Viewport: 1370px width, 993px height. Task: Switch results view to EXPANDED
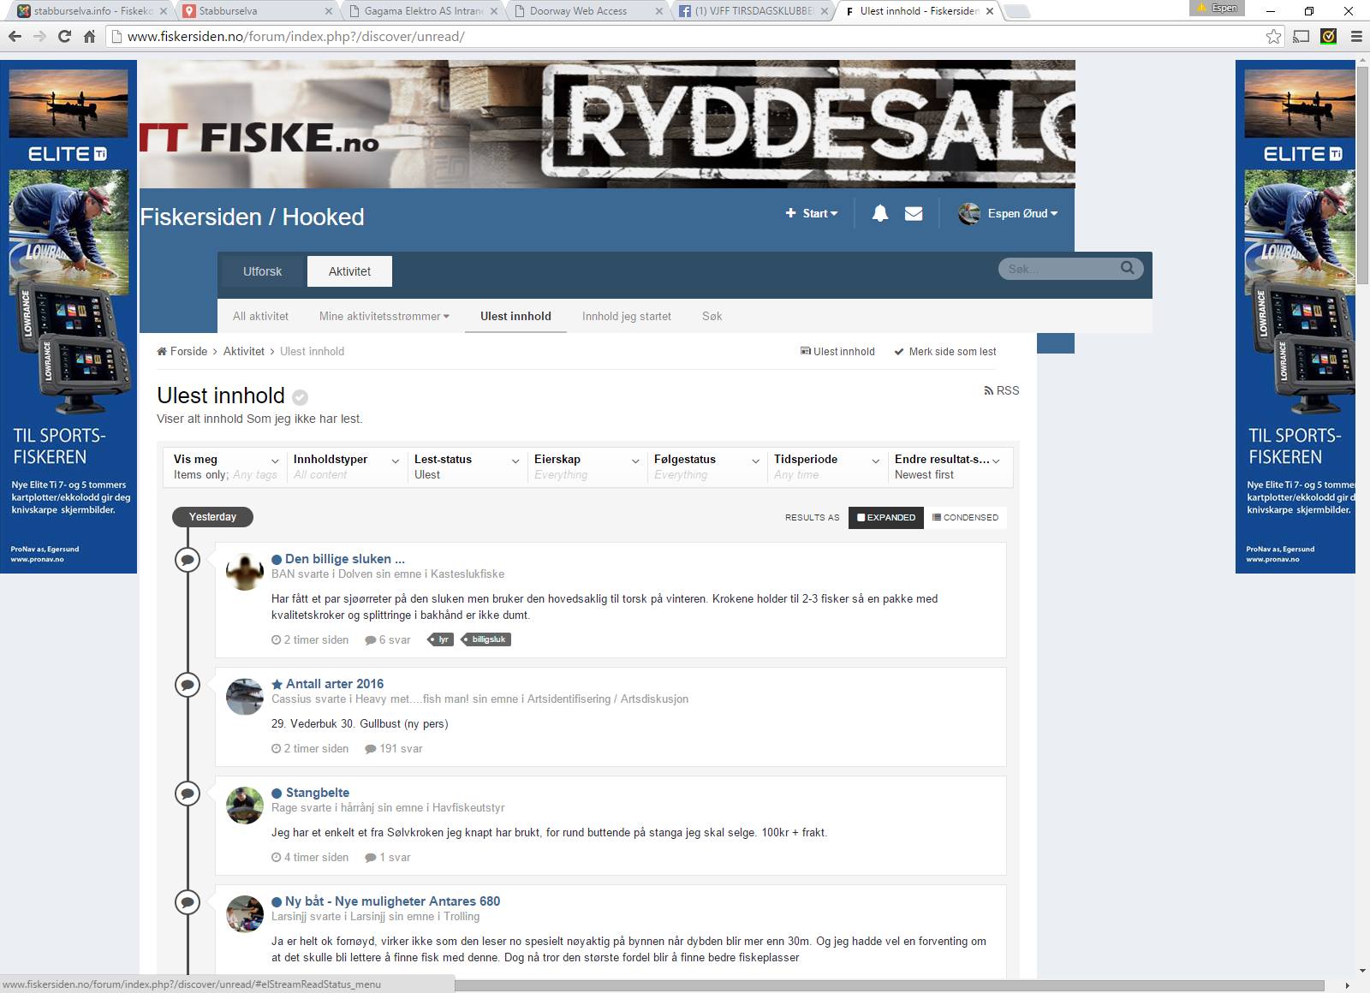tap(886, 517)
